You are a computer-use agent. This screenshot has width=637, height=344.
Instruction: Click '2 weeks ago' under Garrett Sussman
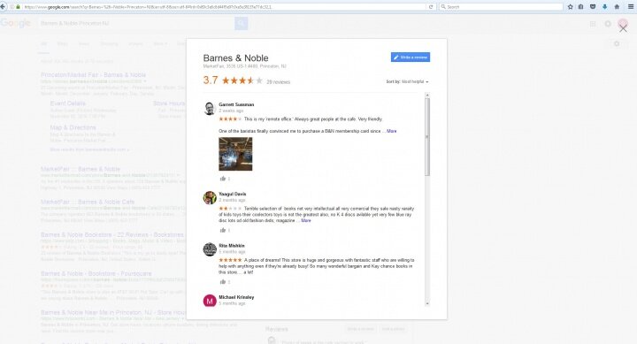[231, 111]
